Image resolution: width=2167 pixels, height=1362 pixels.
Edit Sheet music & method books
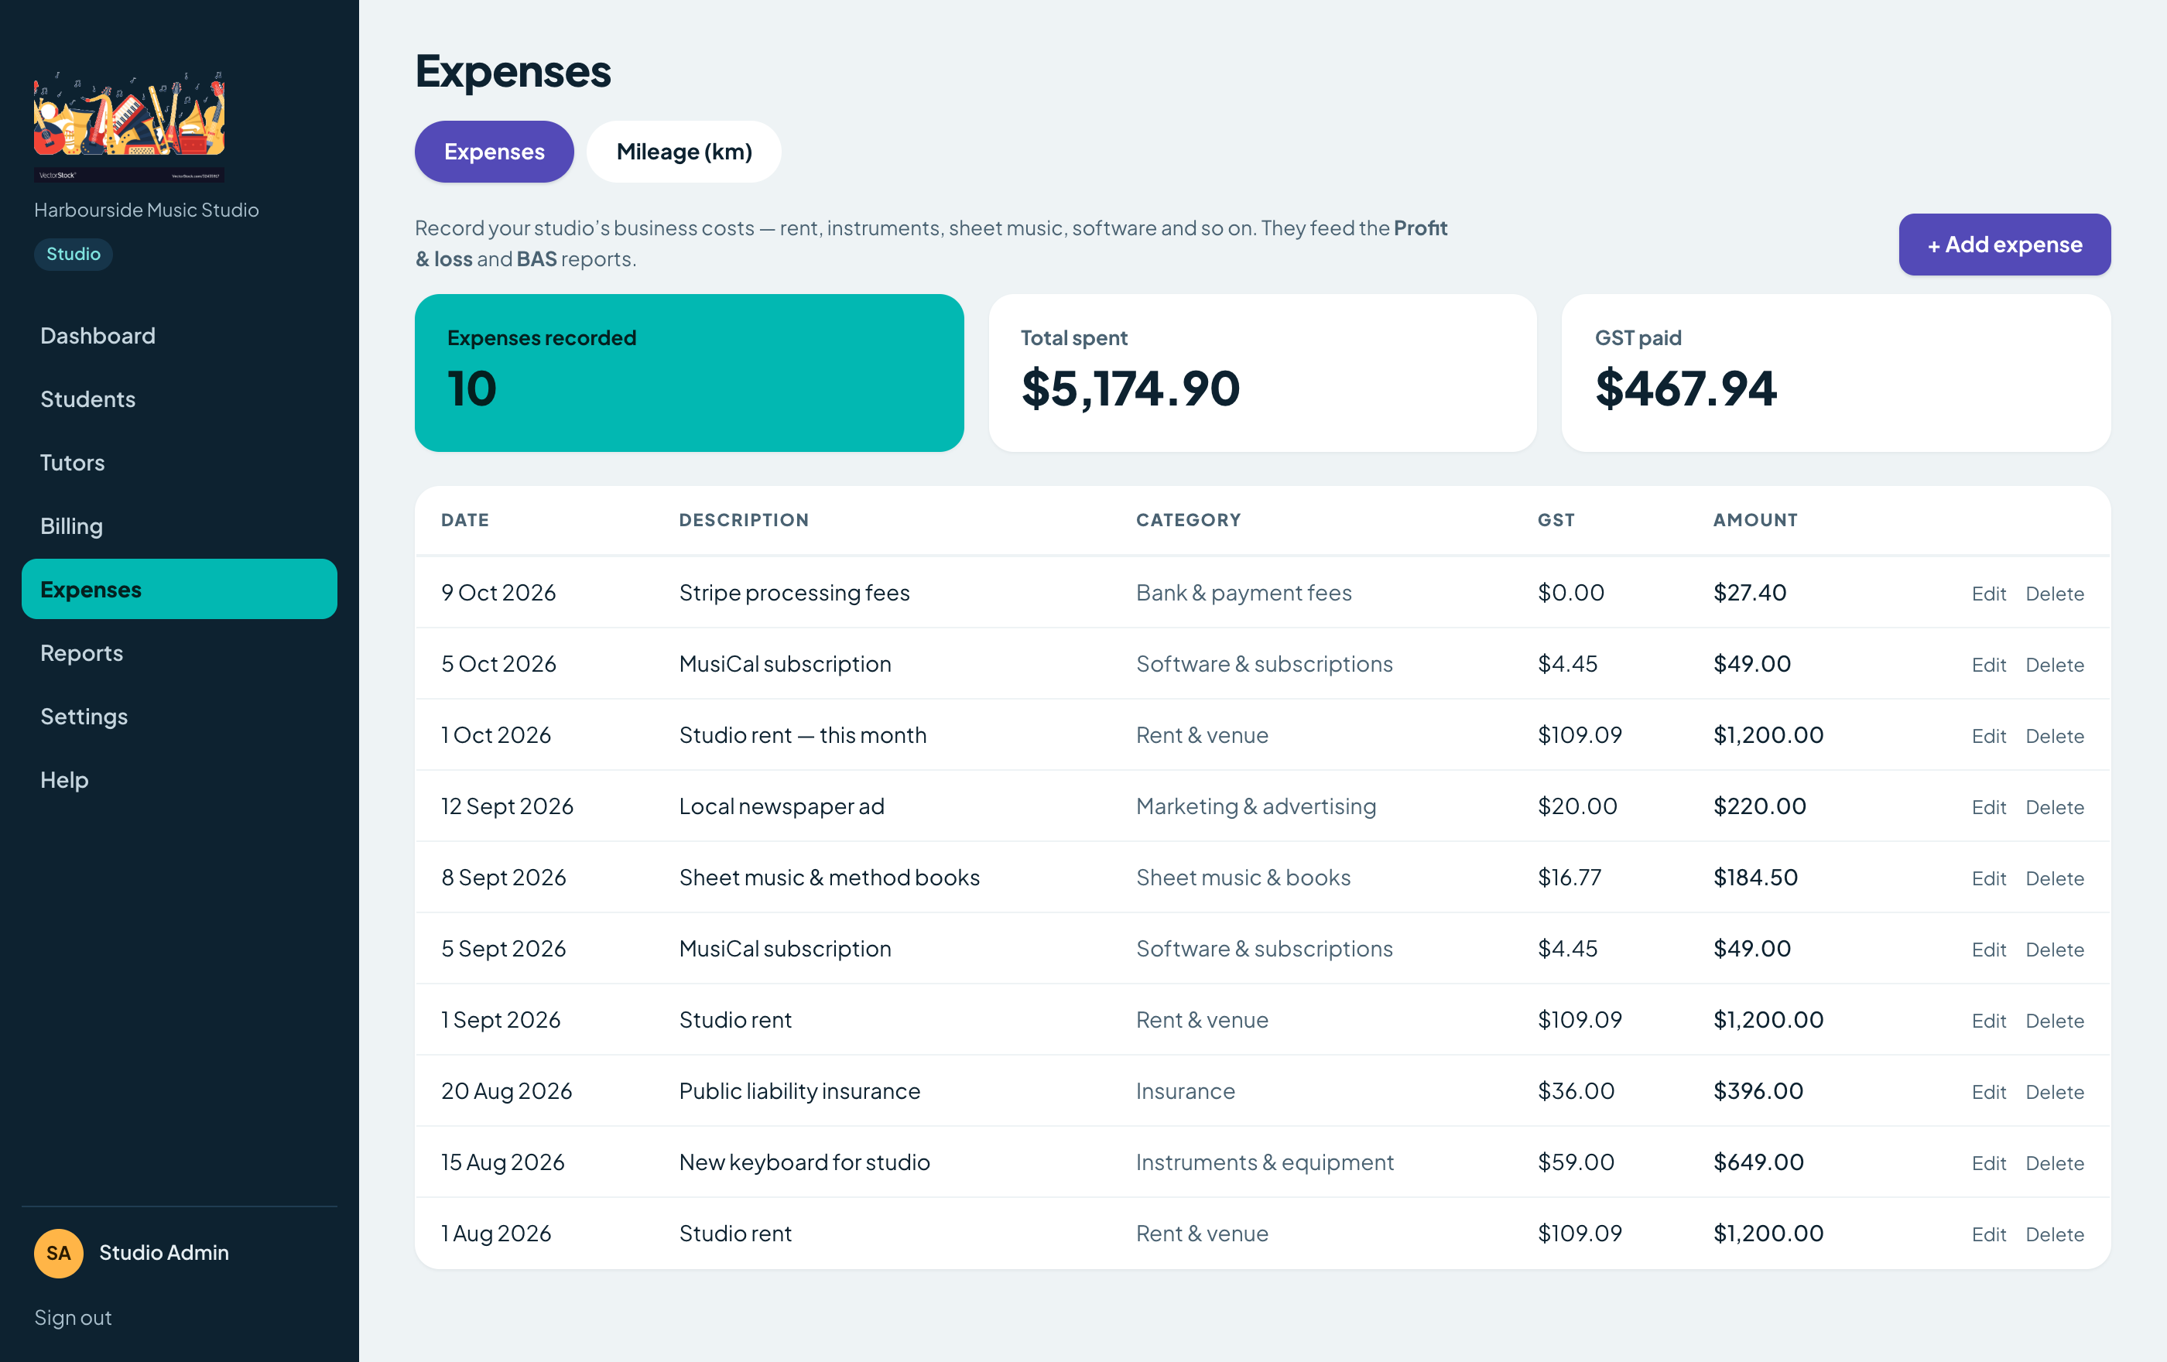[x=1988, y=878]
